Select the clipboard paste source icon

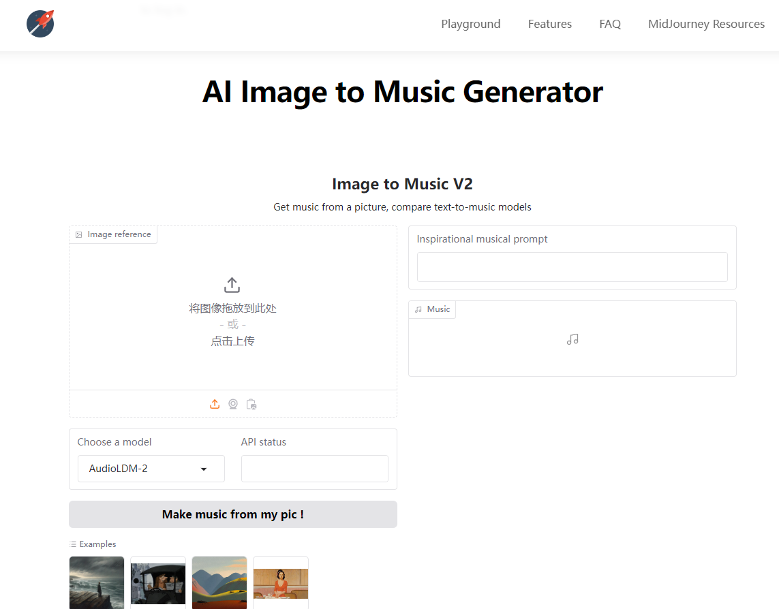pos(251,404)
